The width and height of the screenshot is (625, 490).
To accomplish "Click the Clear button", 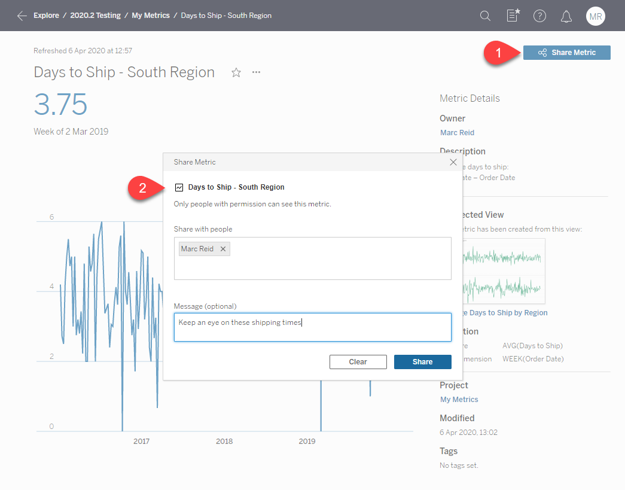I will coord(358,362).
